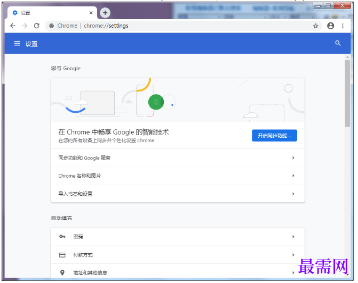
Task: Click the scrollbar up arrow
Action: tap(347, 57)
